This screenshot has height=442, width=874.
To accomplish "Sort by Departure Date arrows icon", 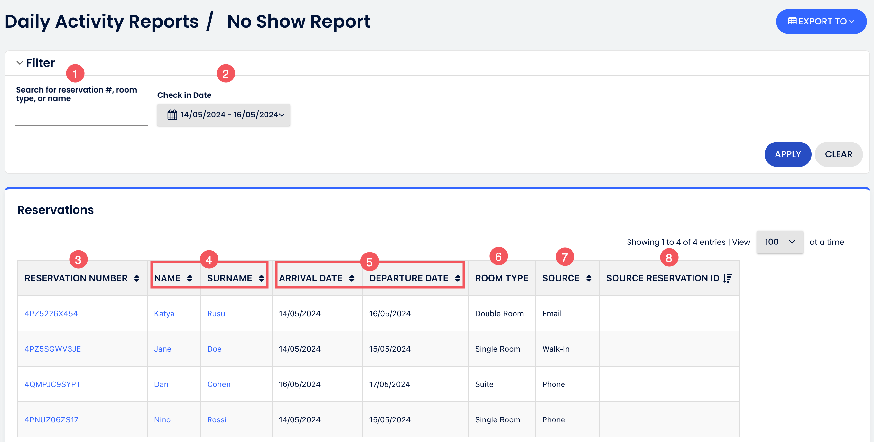I will (x=458, y=278).
